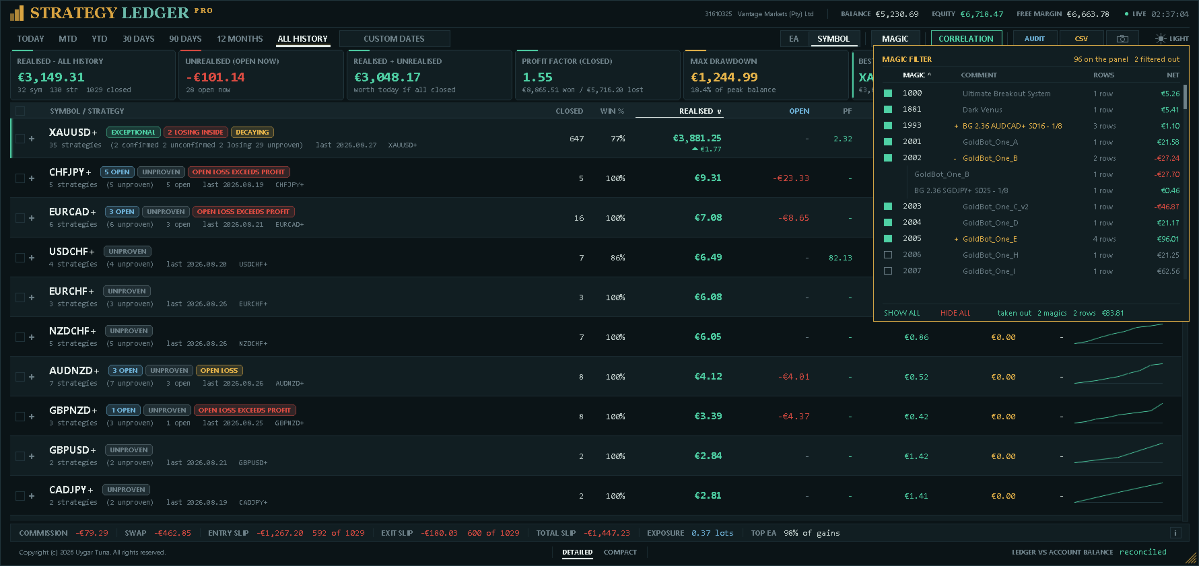Switch grouping to SYMBOL tab

pyautogui.click(x=833, y=39)
